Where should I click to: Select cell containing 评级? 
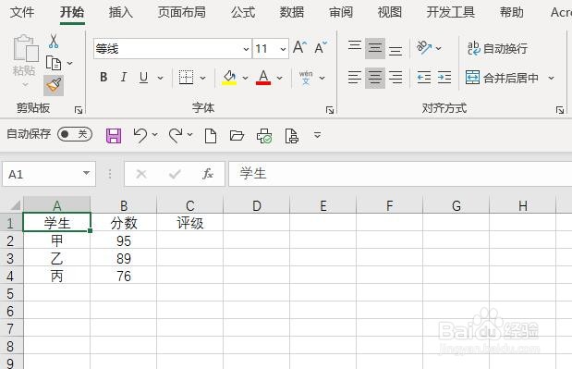pyautogui.click(x=190, y=223)
